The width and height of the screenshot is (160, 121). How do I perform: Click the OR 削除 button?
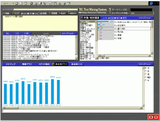[x=43, y=13]
